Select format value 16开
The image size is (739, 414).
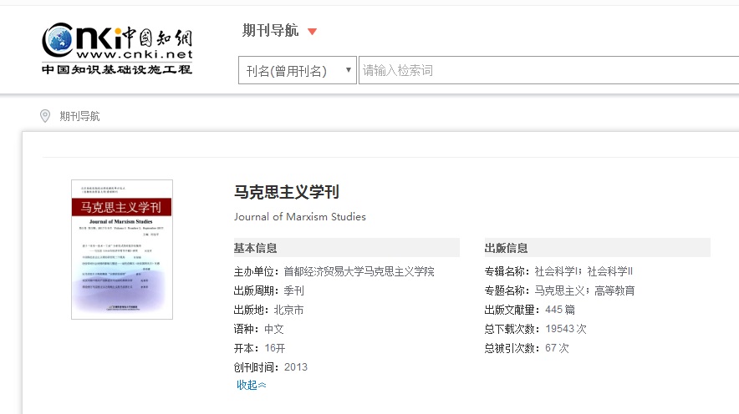275,348
